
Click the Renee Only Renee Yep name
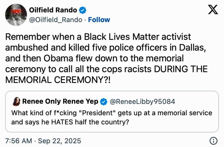(x=60, y=102)
